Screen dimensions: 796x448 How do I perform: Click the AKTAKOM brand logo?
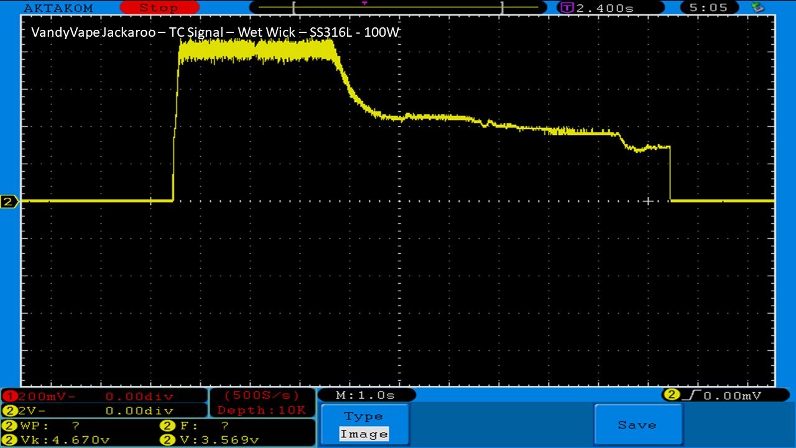(x=58, y=8)
